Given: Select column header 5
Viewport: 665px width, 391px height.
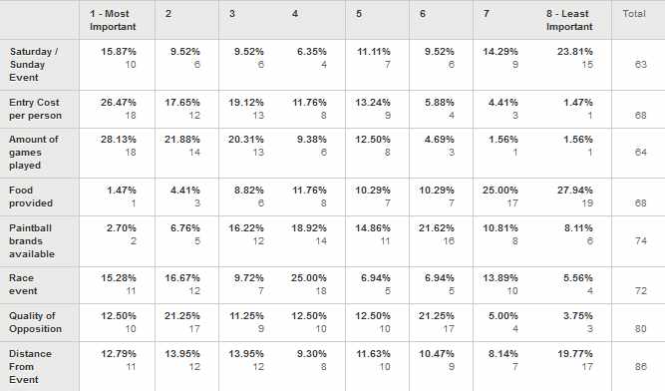Looking at the screenshot, I should pos(359,14).
